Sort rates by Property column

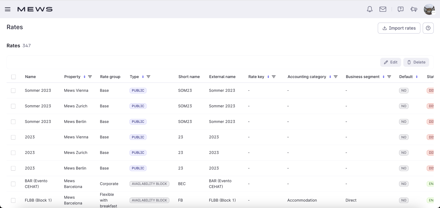pos(84,77)
